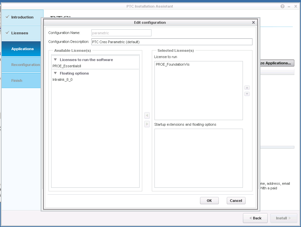The height and width of the screenshot is (227, 301).
Task: Click the Configuration Name field
Action: (x=121, y=33)
